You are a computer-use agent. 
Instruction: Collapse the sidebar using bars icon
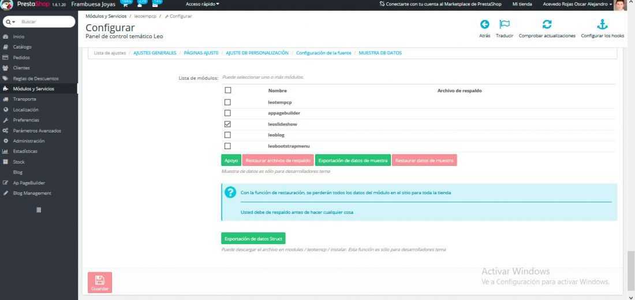point(39,210)
